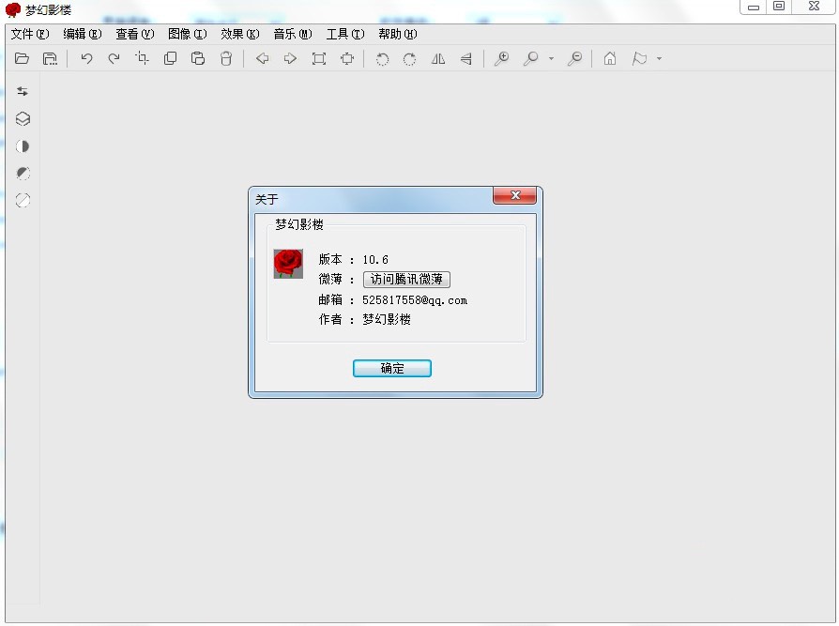Click the home icon in toolbar
The width and height of the screenshot is (839, 626).
610,58
